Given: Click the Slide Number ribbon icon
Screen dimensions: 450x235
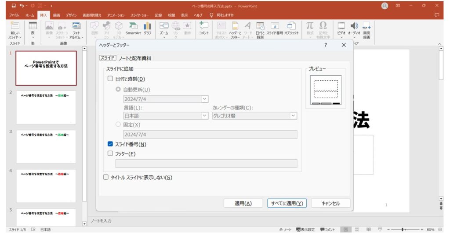Looking at the screenshot, I should pos(275,26).
